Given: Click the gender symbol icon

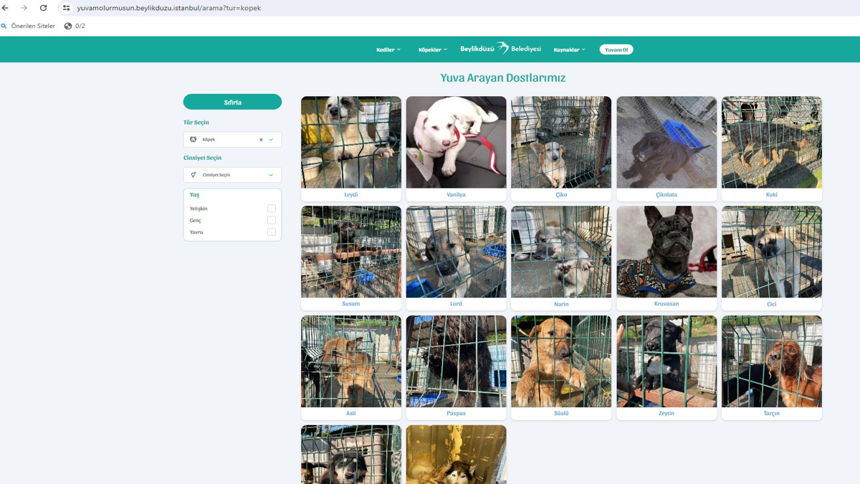Looking at the screenshot, I should point(193,175).
